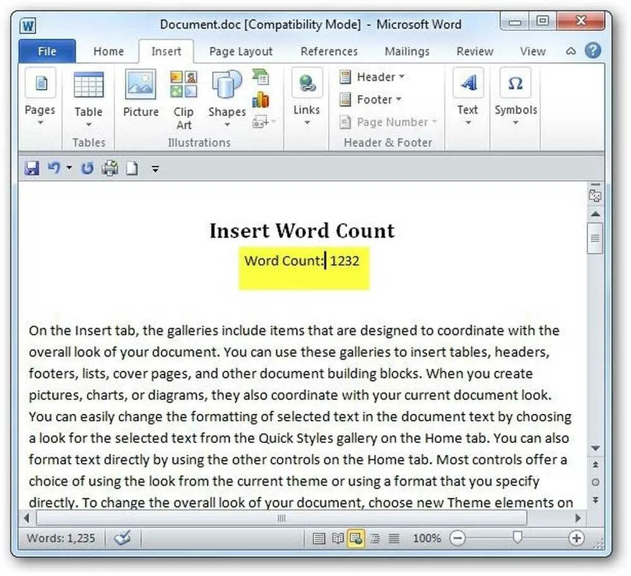631x576 pixels.
Task: Redo the last action
Action: click(x=87, y=168)
